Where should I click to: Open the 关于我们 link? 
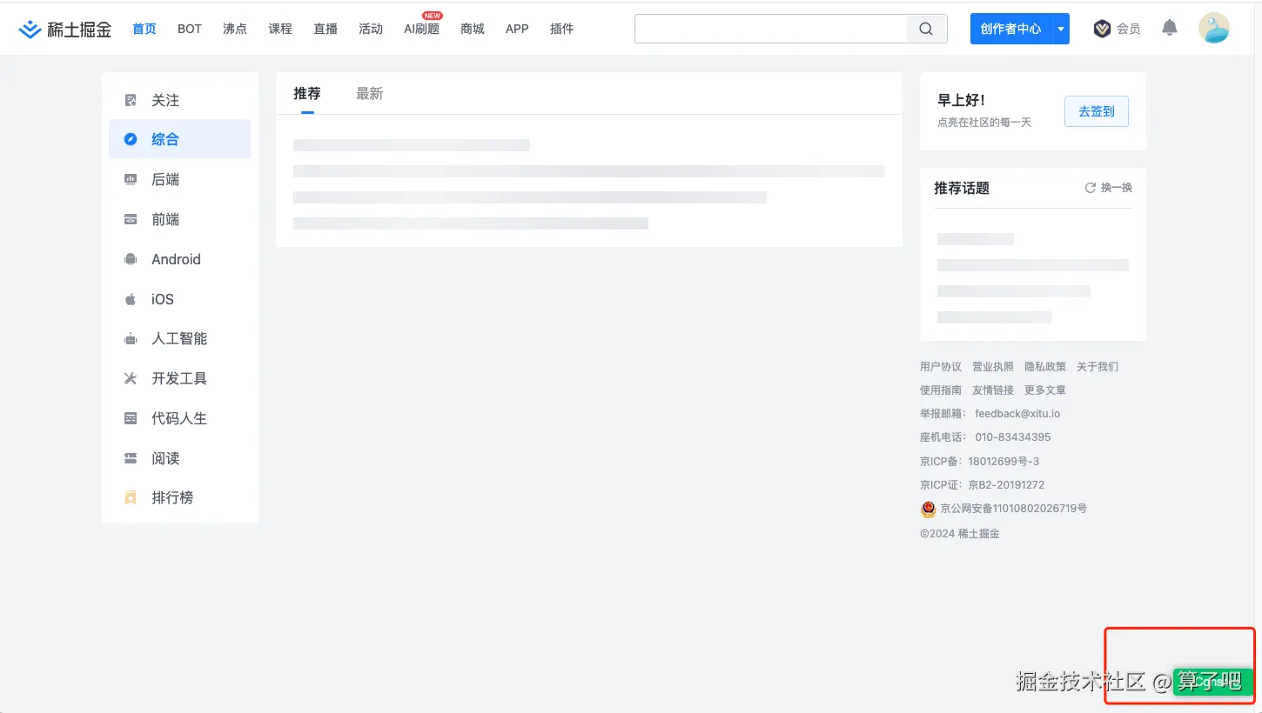pos(1098,367)
